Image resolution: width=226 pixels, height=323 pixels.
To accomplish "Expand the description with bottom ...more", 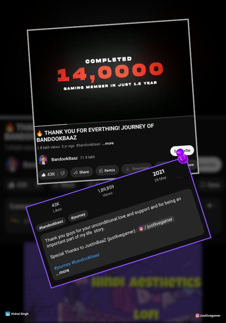I will tap(62, 272).
